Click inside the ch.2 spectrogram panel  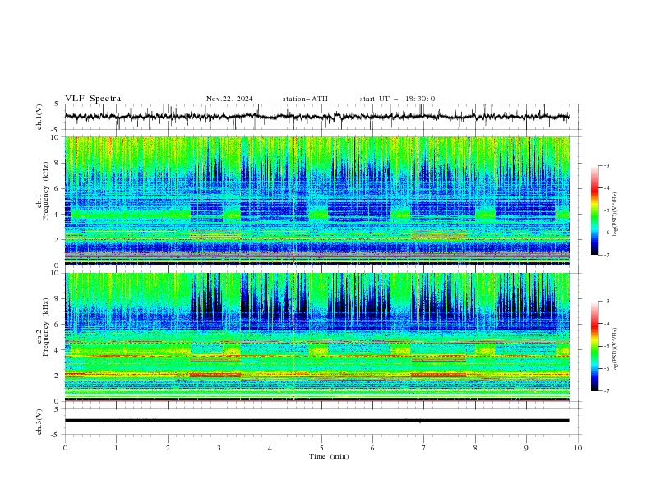(317, 337)
